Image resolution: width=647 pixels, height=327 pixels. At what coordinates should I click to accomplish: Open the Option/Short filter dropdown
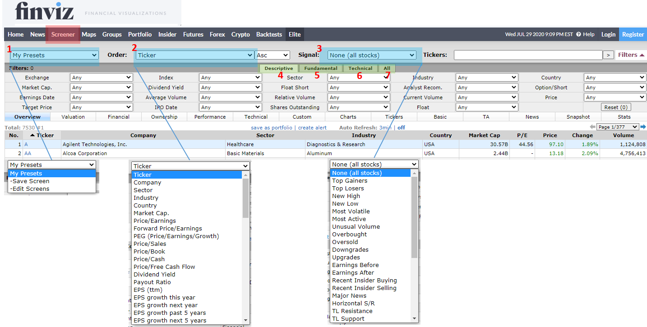[x=615, y=88]
